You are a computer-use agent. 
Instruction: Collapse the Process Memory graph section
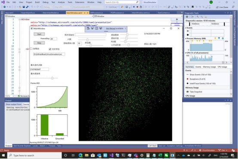pyautogui.click(x=186, y=38)
